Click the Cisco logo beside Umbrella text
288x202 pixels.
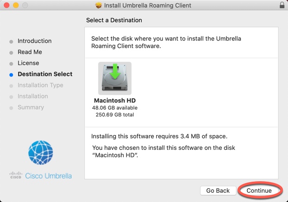pos(16,175)
